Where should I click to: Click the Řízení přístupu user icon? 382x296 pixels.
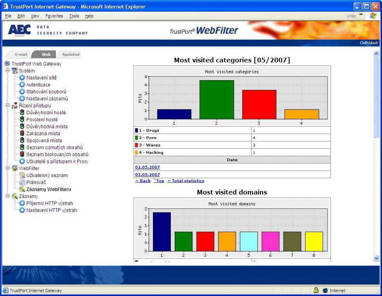coord(15,105)
